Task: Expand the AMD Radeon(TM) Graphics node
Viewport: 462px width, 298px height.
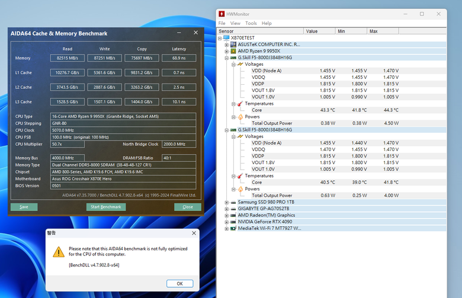Action: click(x=227, y=216)
